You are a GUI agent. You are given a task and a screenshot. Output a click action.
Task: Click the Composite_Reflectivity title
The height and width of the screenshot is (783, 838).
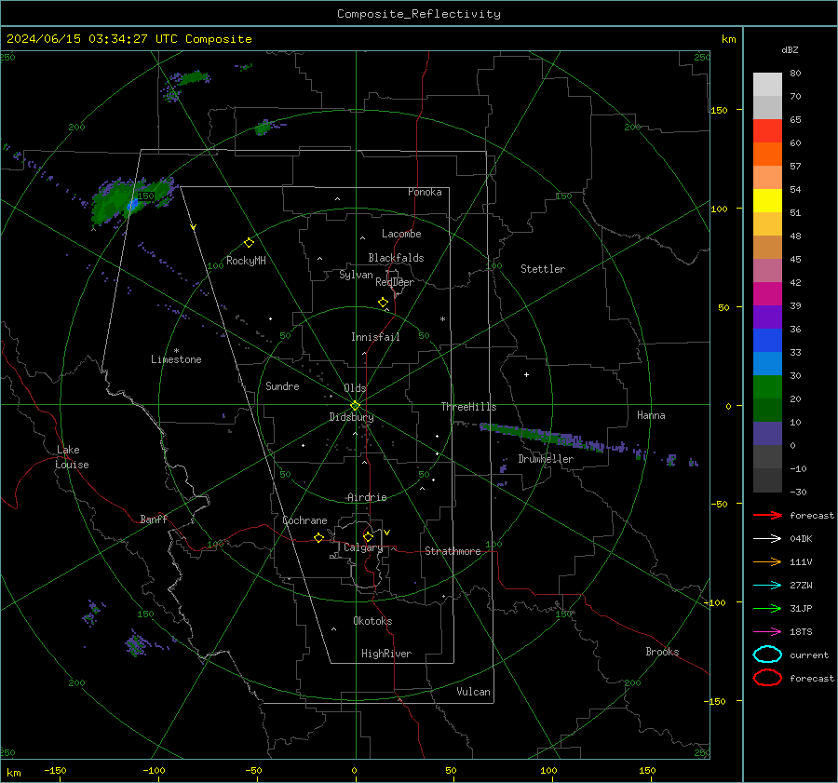419,14
